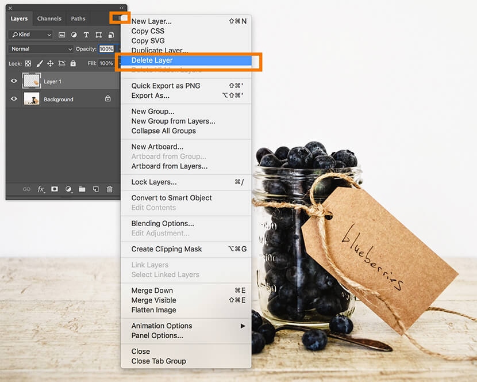Screen dimensions: 477x382
Task: Click the add layer mask icon
Action: [55, 189]
